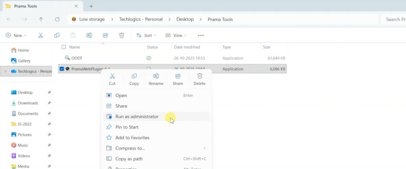Open the New dropdown in toolbar
The image size is (406, 169).
click(x=16, y=35)
